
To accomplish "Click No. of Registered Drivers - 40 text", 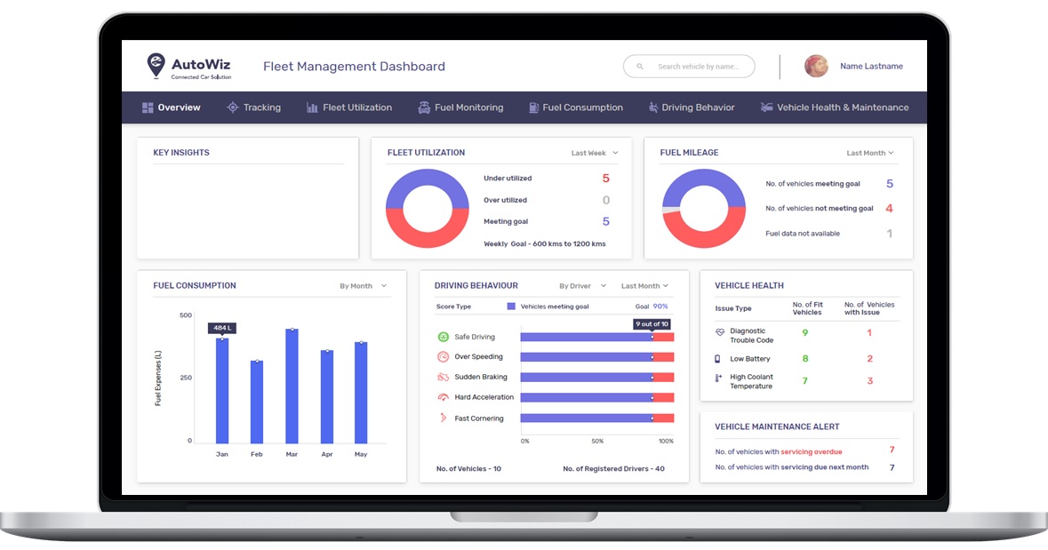I will click(x=613, y=469).
